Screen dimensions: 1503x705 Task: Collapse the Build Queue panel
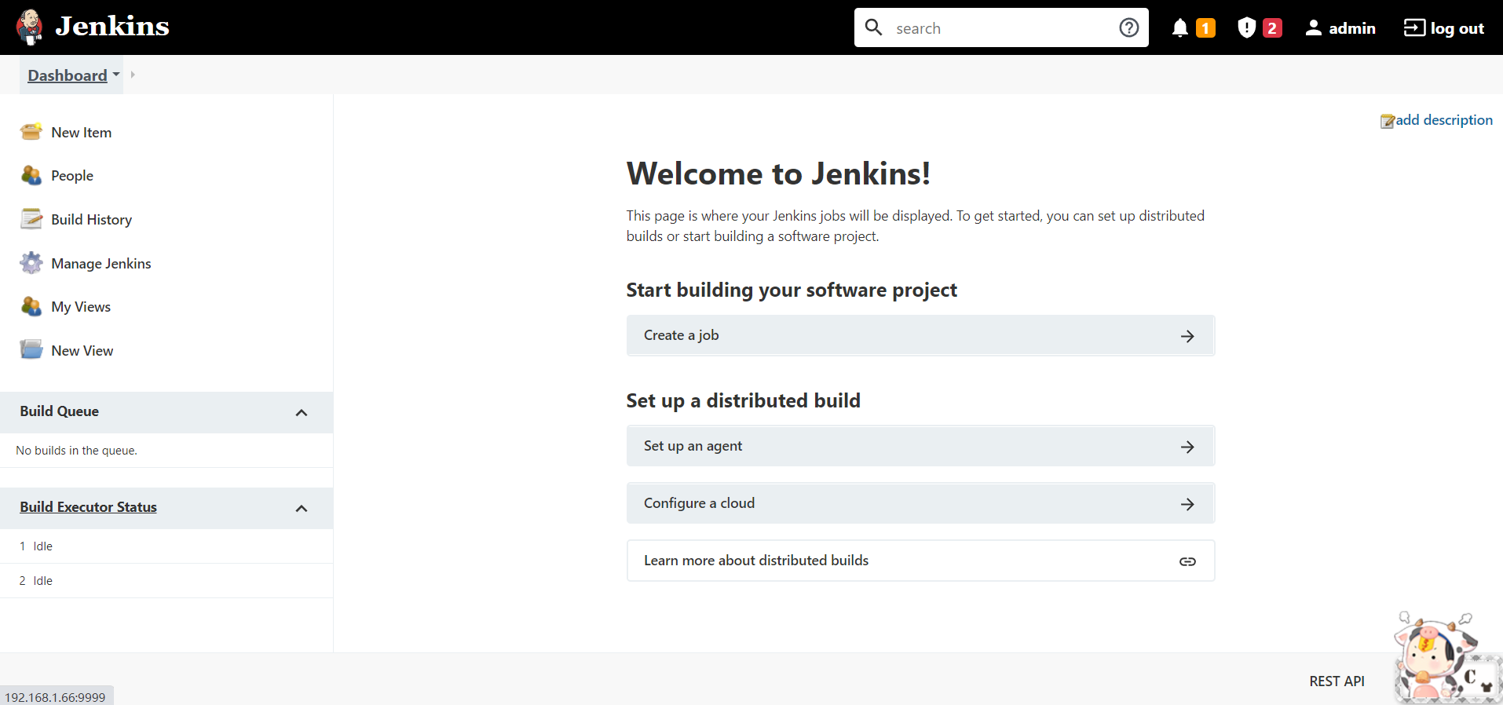[x=302, y=412]
